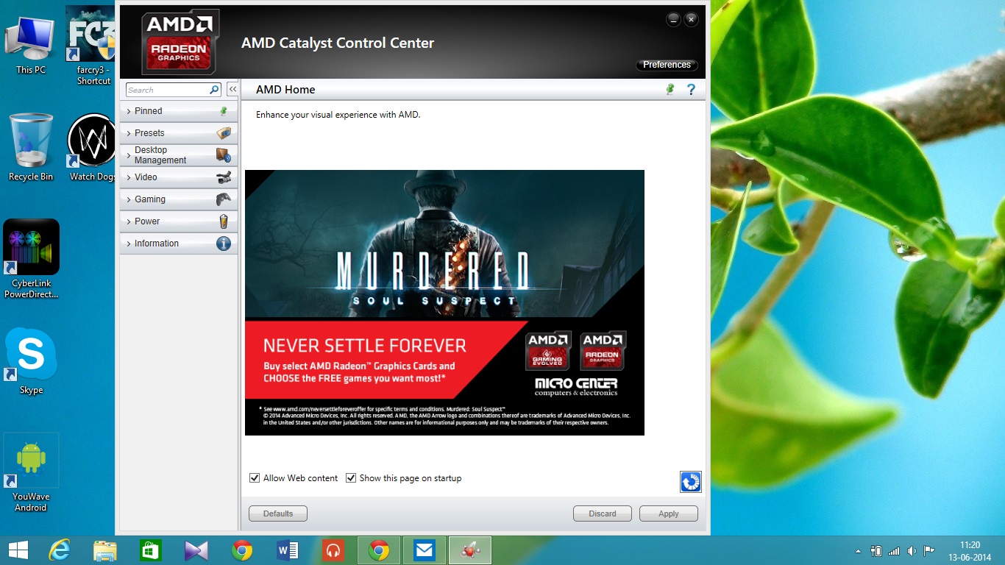This screenshot has height=565, width=1005.
Task: Pin the AMD Home page with pin icon
Action: coord(670,89)
